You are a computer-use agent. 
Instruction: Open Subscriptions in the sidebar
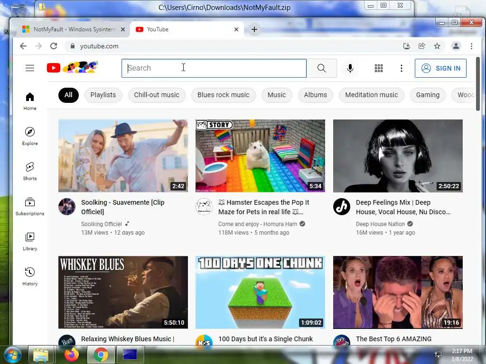[30, 207]
